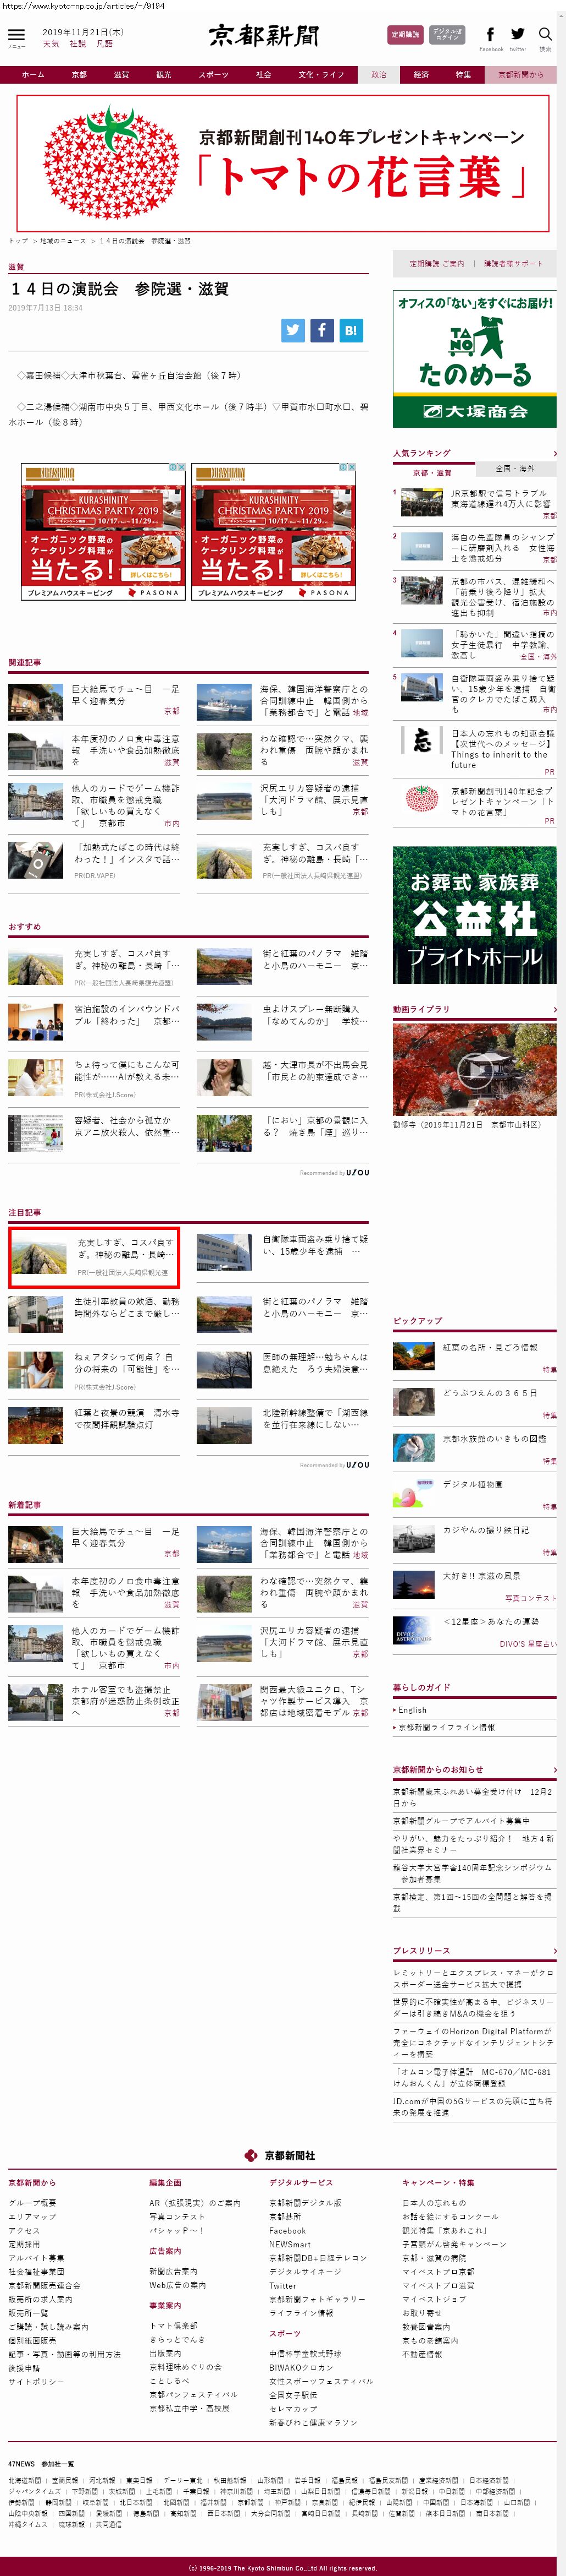Expand the 動画ライブラリ section arrow
This screenshot has height=2576, width=566.
(x=554, y=1010)
